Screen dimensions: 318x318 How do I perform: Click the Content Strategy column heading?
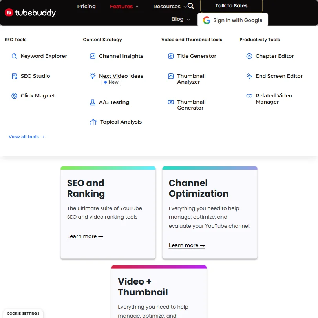[x=102, y=40]
